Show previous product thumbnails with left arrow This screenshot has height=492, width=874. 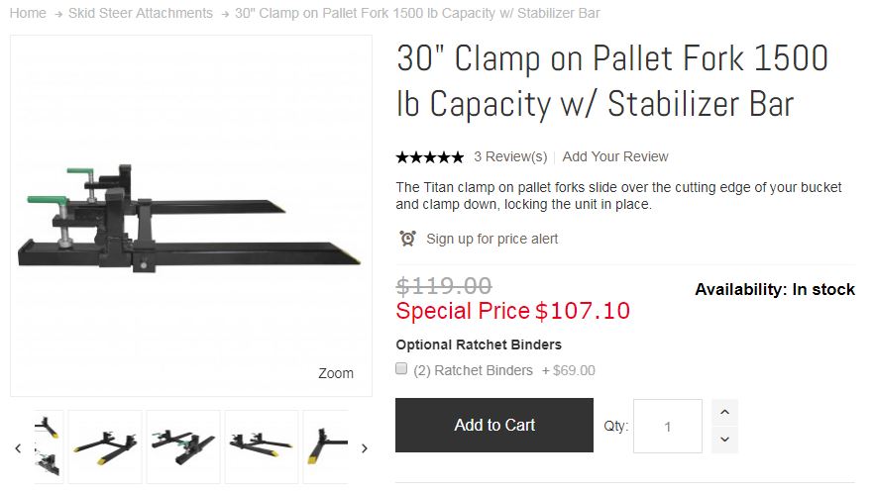[19, 448]
